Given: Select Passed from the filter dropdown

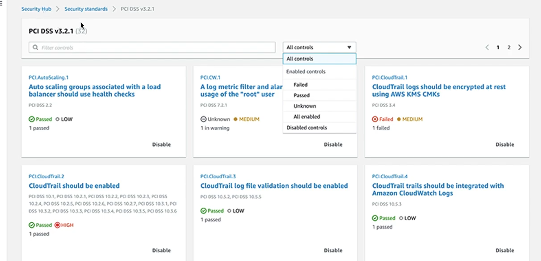Looking at the screenshot, I should 301,95.
